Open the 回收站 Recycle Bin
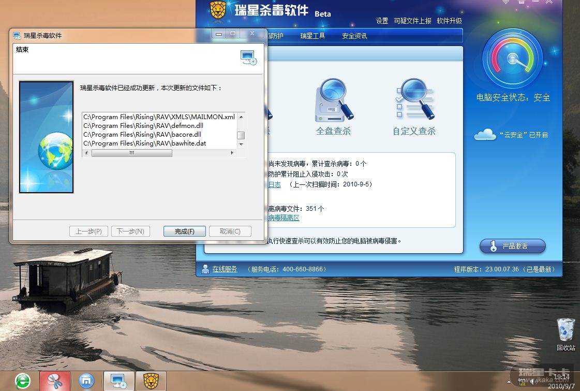 pos(566,335)
